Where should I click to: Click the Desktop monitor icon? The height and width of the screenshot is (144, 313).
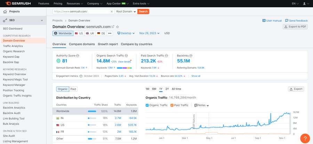click(119, 33)
